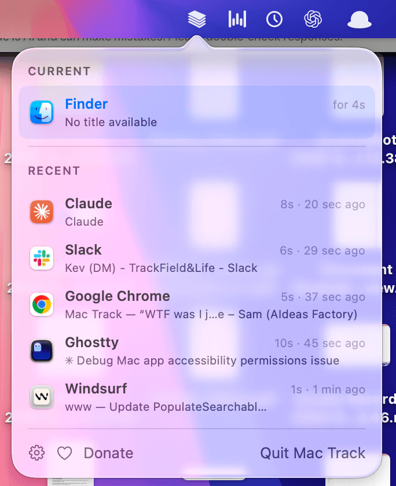The image size is (396, 486).
Task: Click the 'Claude' window subtitle under Claude
Action: (84, 222)
